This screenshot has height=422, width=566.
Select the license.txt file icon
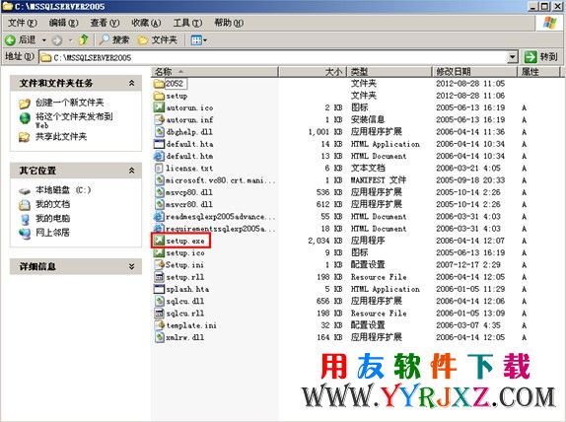[x=159, y=169]
